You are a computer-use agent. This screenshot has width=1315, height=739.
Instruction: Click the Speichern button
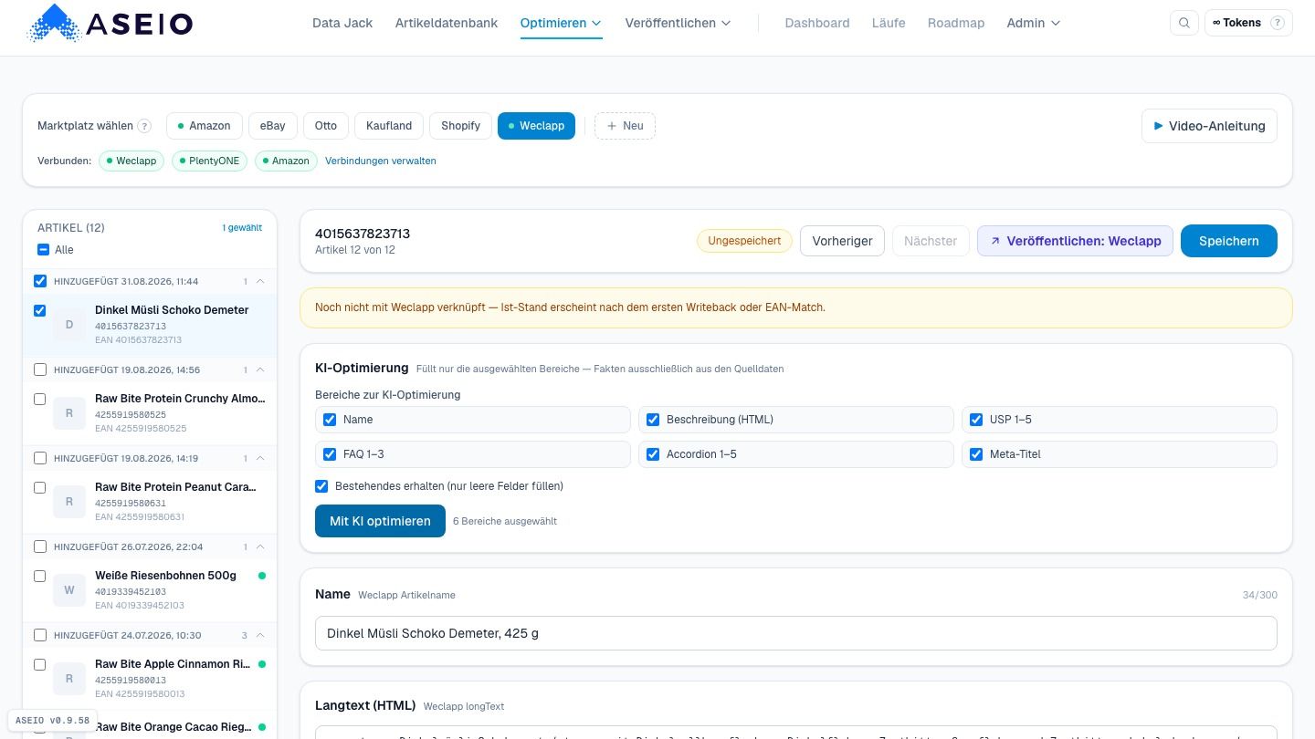click(x=1229, y=241)
